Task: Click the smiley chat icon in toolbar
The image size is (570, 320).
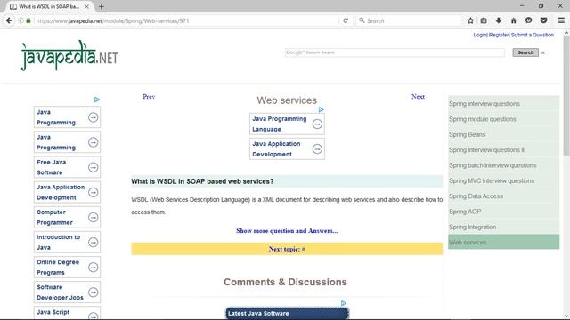Action: (x=528, y=20)
